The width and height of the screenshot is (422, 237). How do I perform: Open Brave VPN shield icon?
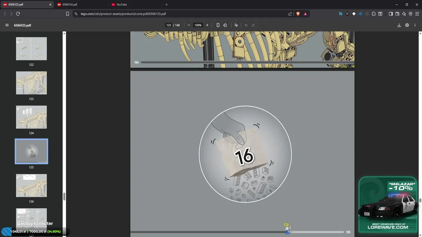point(410,14)
